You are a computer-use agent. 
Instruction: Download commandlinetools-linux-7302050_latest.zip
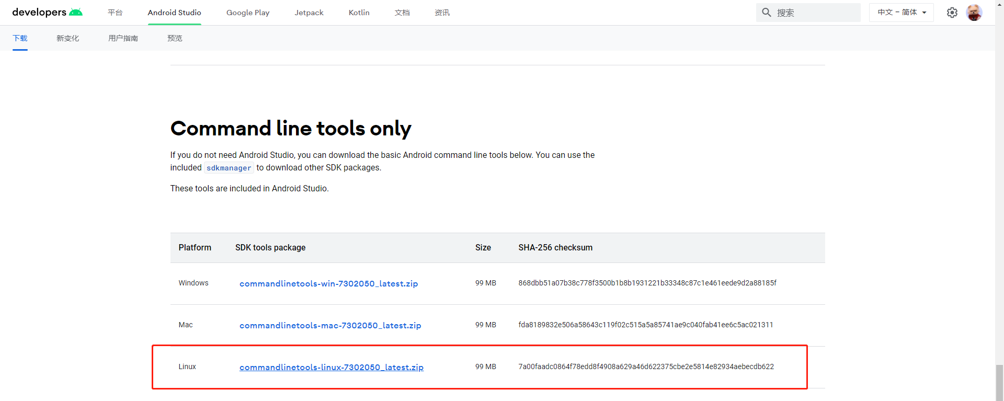[x=332, y=367]
